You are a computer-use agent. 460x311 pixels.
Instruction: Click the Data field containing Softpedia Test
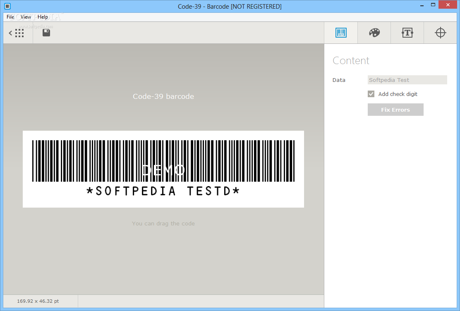pos(407,80)
